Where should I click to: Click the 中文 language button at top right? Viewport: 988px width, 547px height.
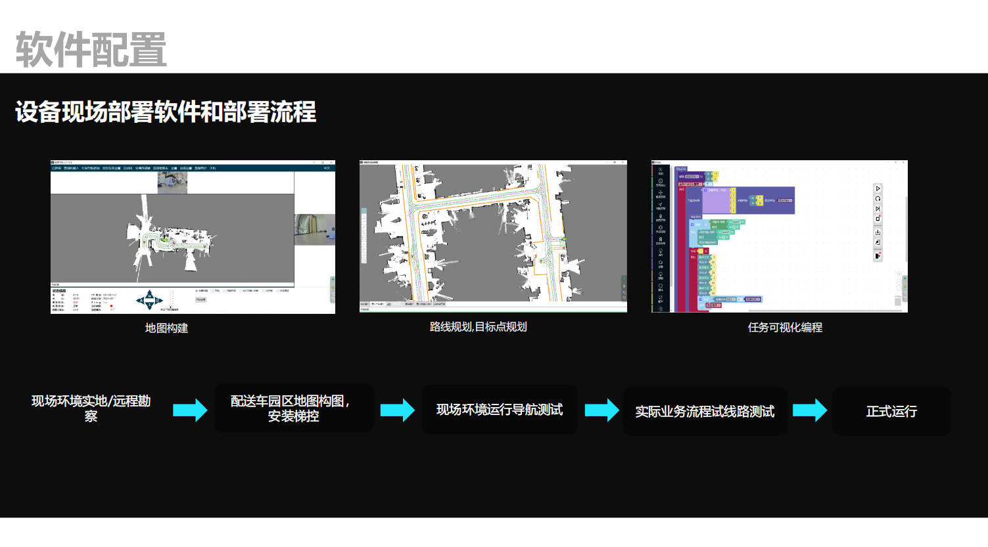tap(327, 168)
